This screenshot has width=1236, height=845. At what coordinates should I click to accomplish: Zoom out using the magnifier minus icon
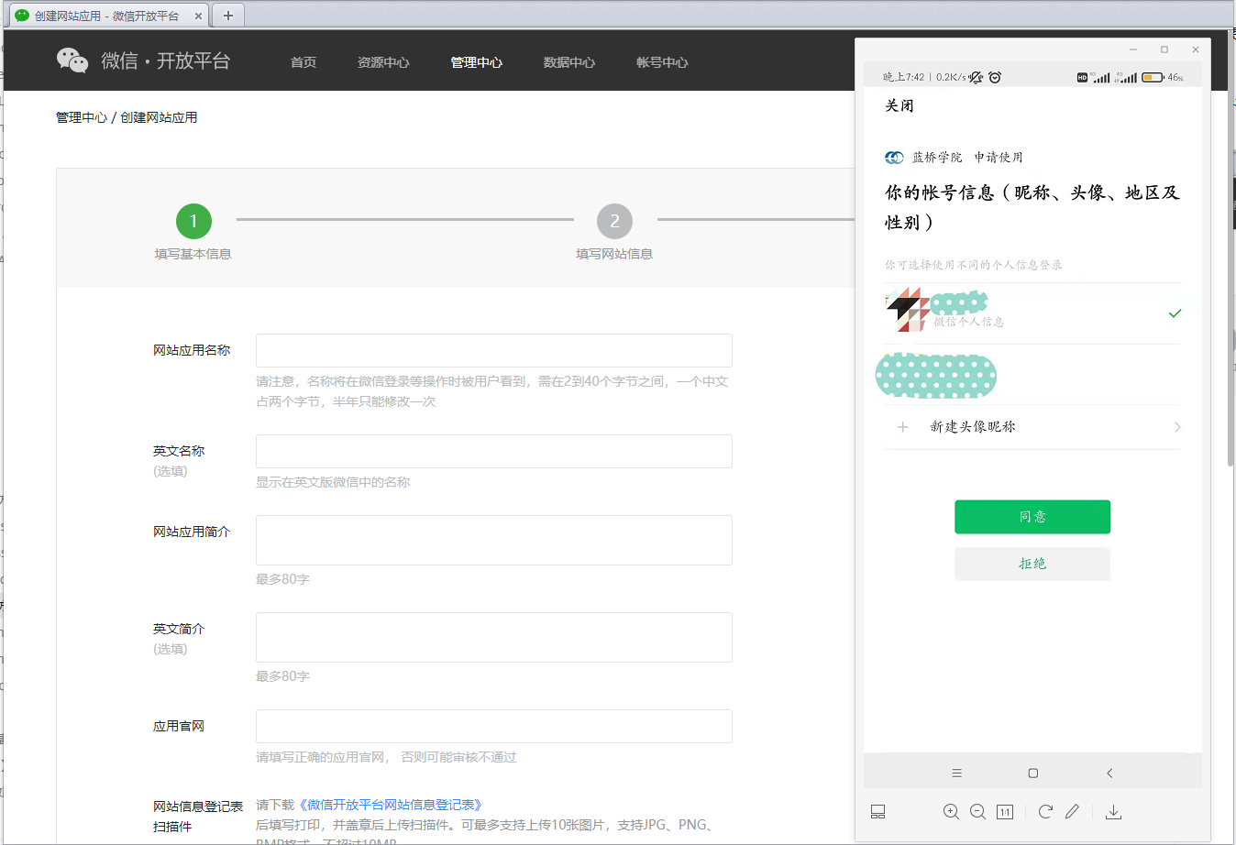(x=977, y=812)
